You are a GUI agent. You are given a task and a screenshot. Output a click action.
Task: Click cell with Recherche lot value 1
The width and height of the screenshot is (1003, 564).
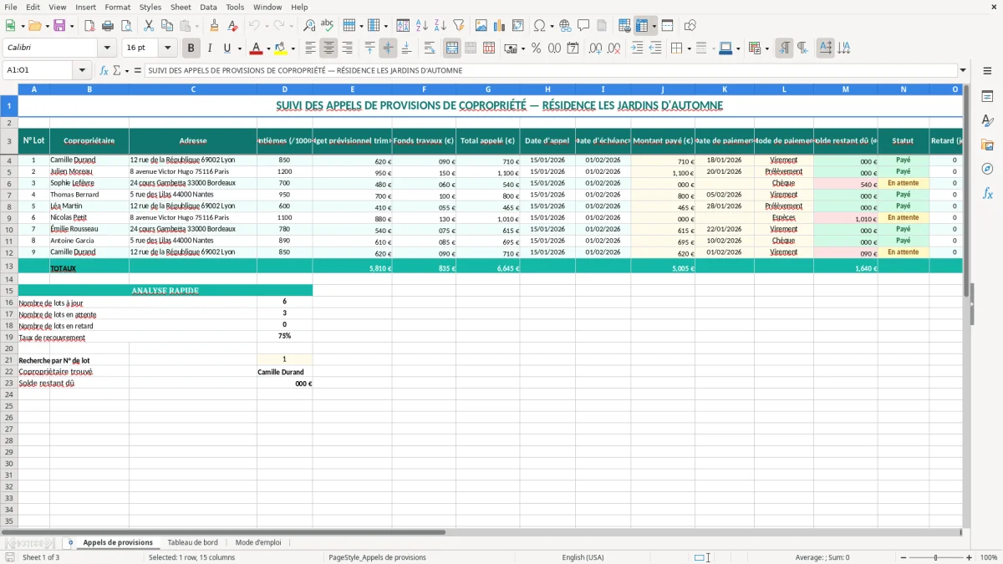coord(284,359)
